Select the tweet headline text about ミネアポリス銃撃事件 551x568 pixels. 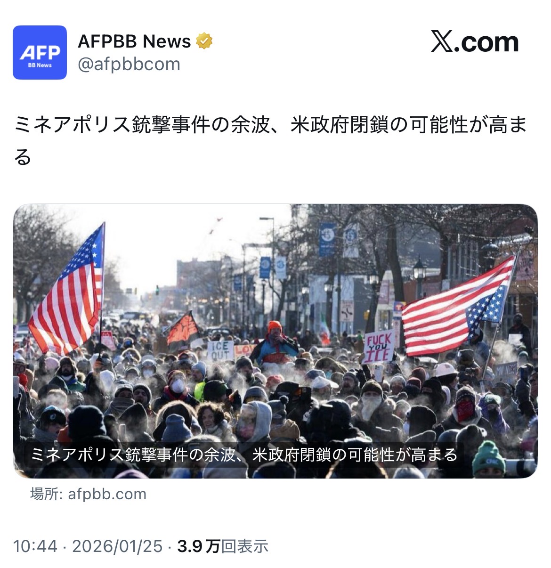[x=270, y=140]
